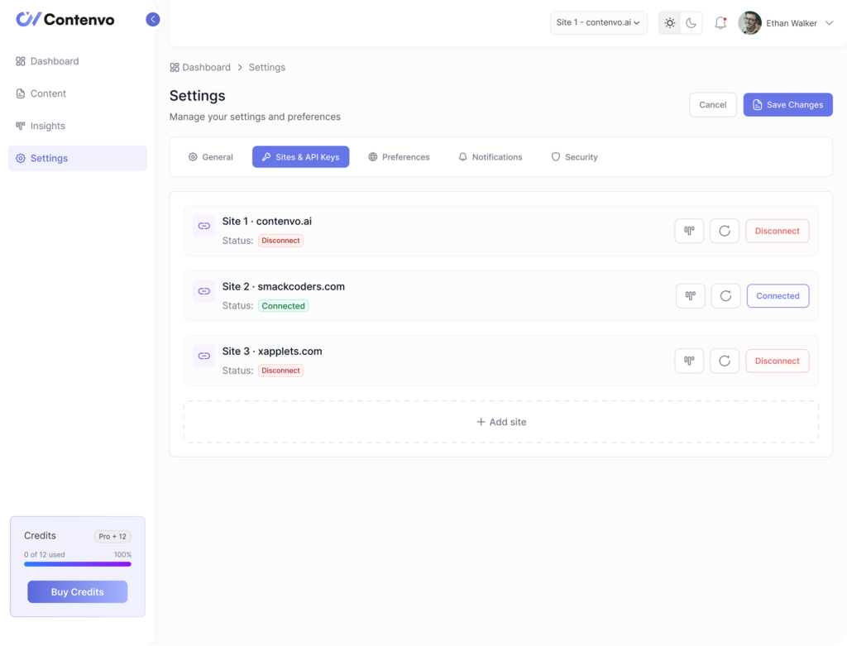This screenshot has width=847, height=646.
Task: Click the credits usage progress bar
Action: coord(77,564)
